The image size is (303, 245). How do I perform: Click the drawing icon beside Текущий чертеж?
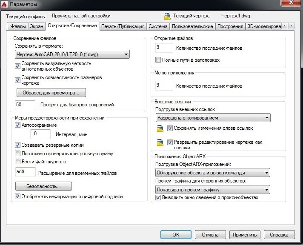[167, 16]
